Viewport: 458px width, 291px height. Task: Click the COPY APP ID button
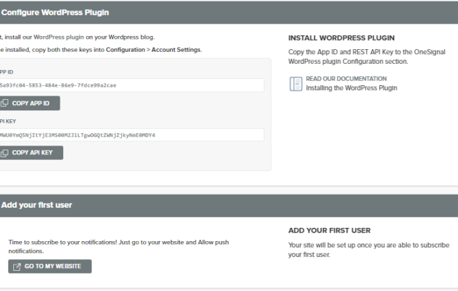pos(30,103)
